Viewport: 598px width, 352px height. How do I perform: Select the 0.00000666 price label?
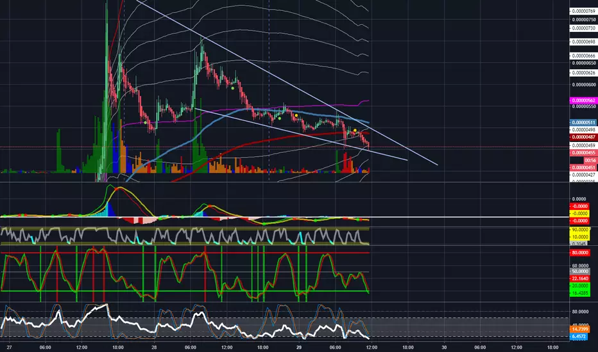[x=583, y=56]
